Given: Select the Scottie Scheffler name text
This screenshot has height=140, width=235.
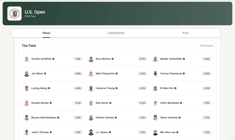Looking at the screenshot, I should (x=41, y=59).
